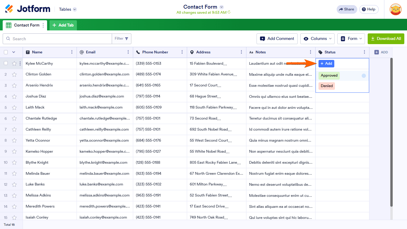Open Contact Form tab options dots

43,25
